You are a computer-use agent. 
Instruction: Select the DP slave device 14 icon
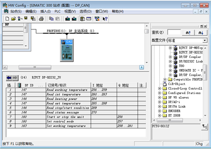click(67, 50)
